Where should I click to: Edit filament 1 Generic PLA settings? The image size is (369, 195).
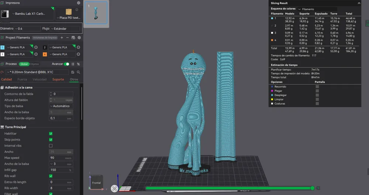(36, 47)
